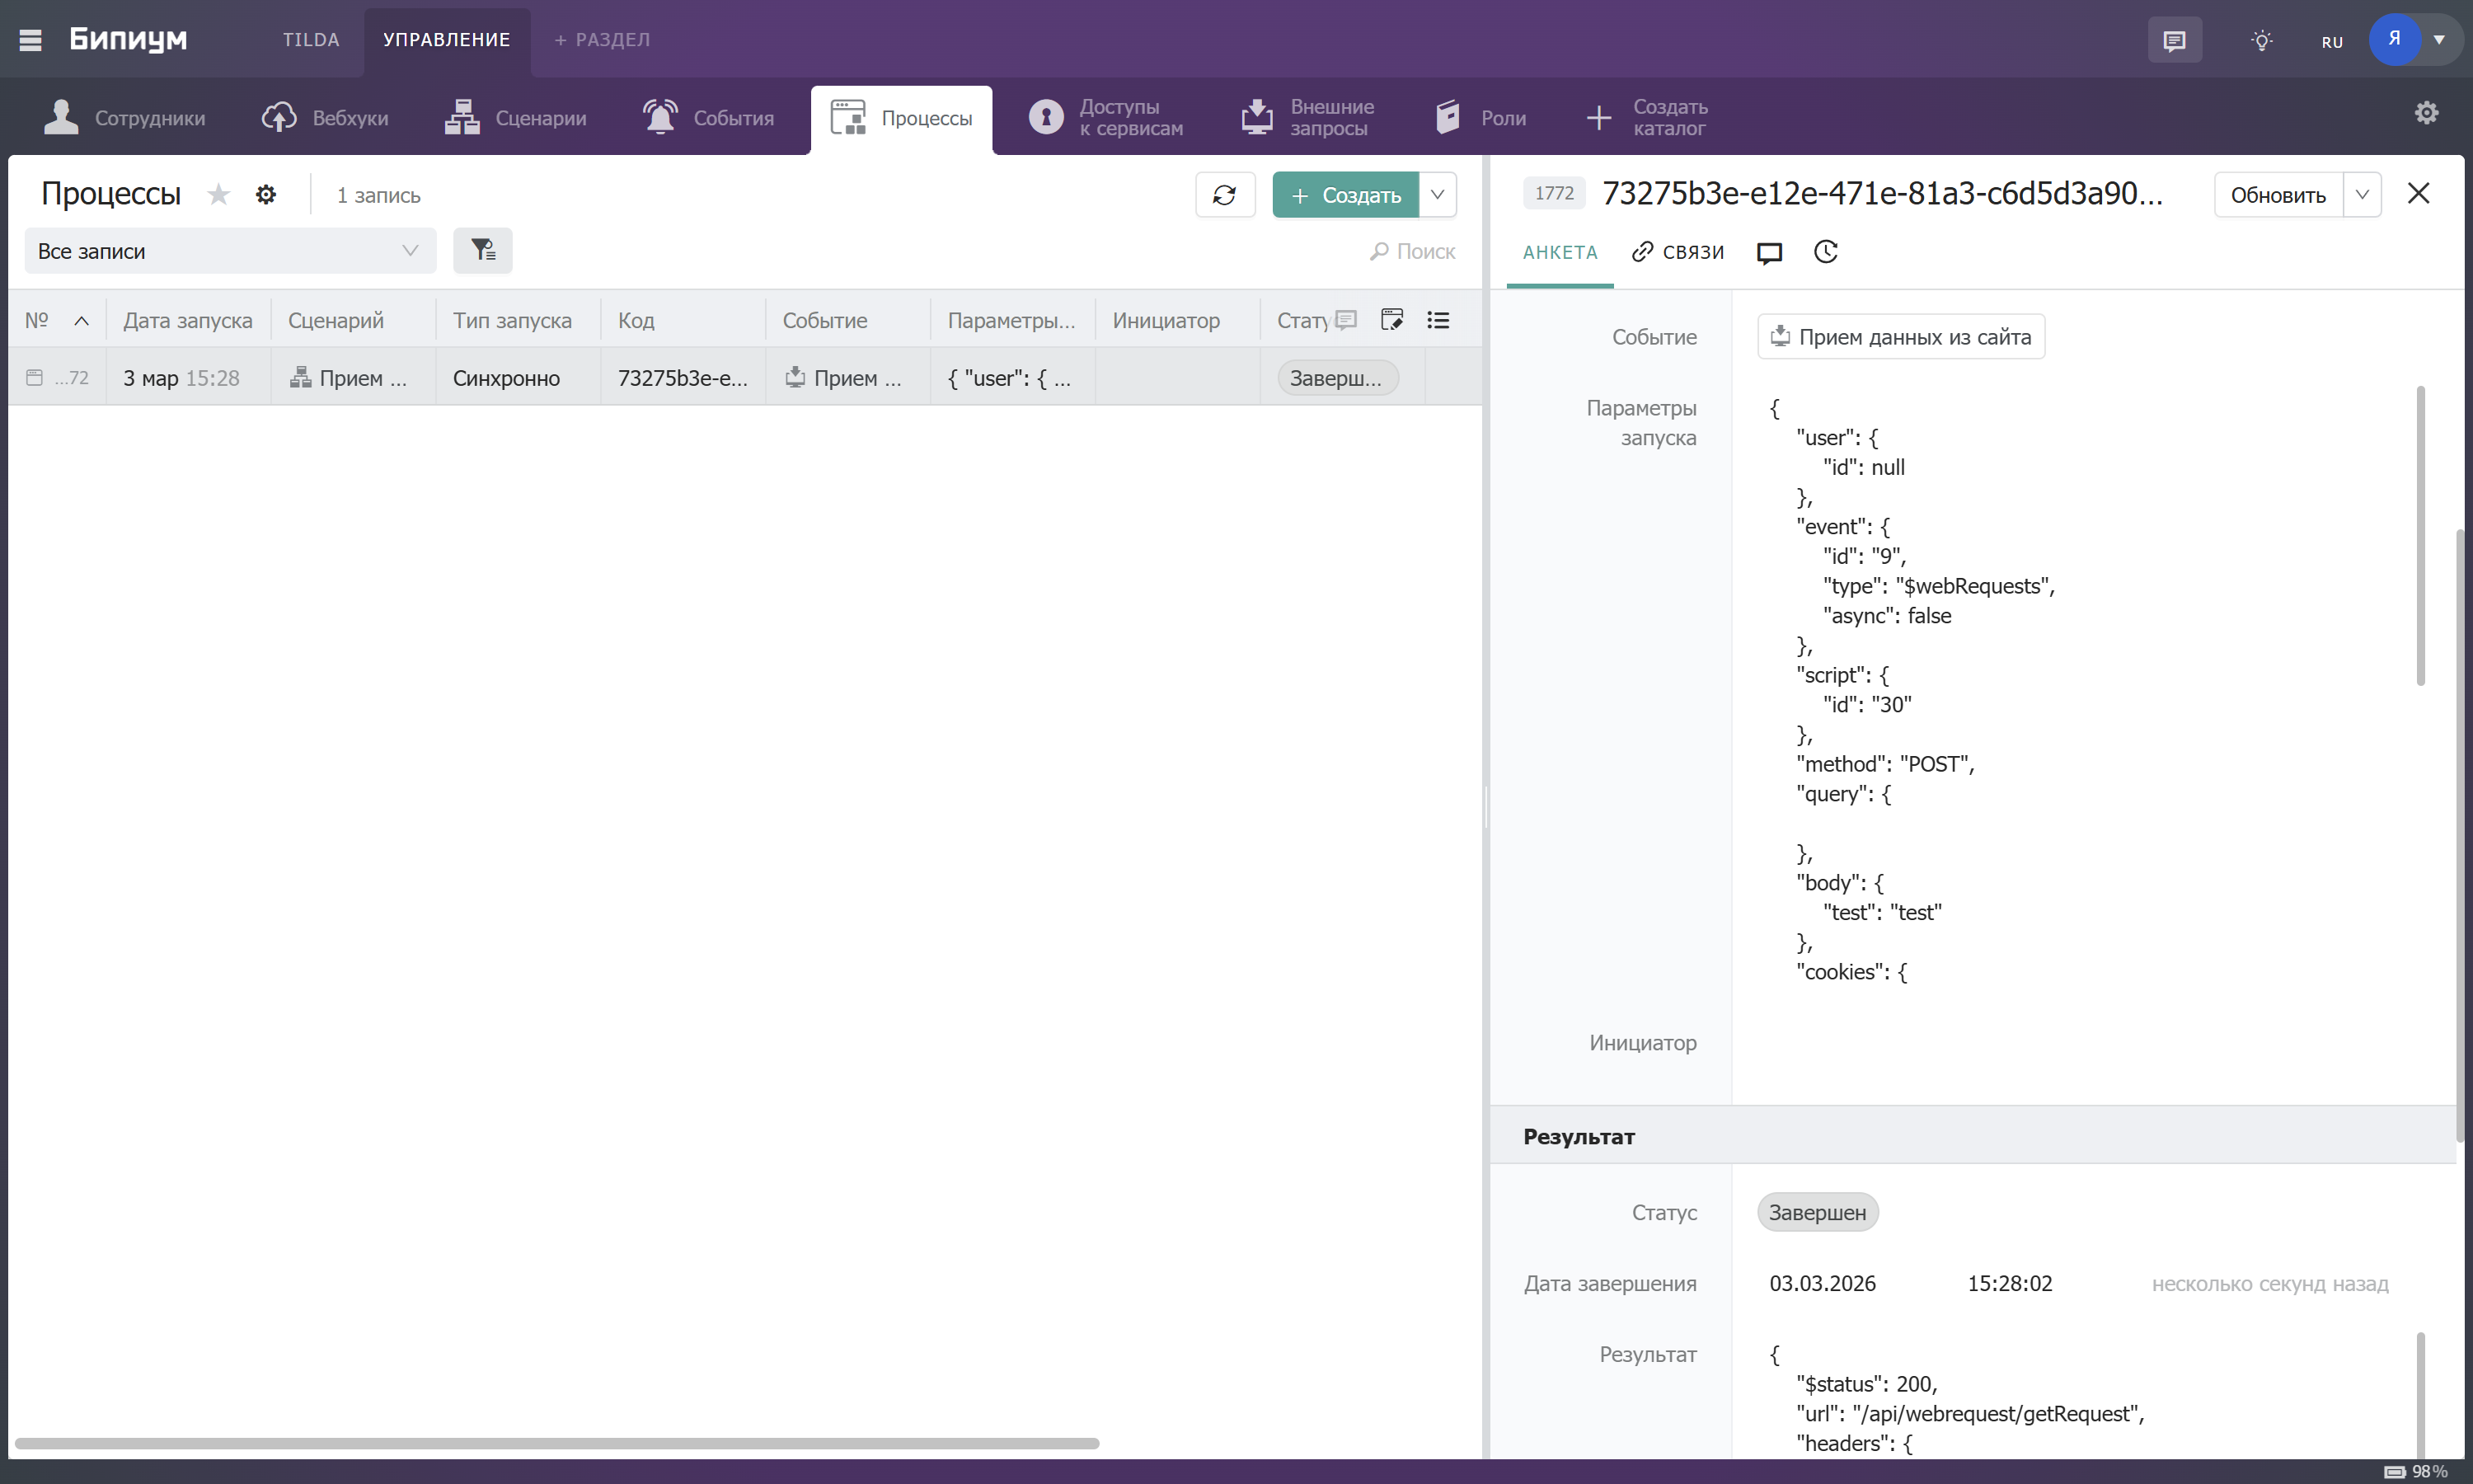
Task: Open the history clock icon tab
Action: pyautogui.click(x=1825, y=252)
